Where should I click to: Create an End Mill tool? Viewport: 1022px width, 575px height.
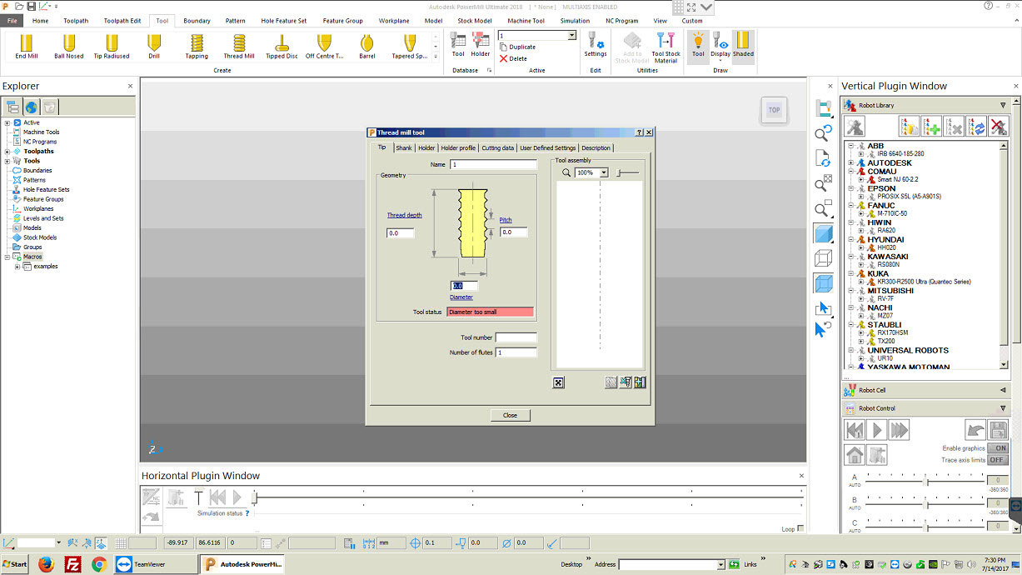coord(26,47)
